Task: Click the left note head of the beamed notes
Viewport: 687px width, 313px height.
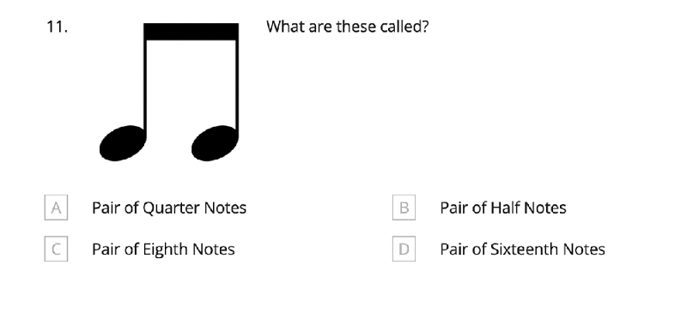Action: pyautogui.click(x=122, y=143)
